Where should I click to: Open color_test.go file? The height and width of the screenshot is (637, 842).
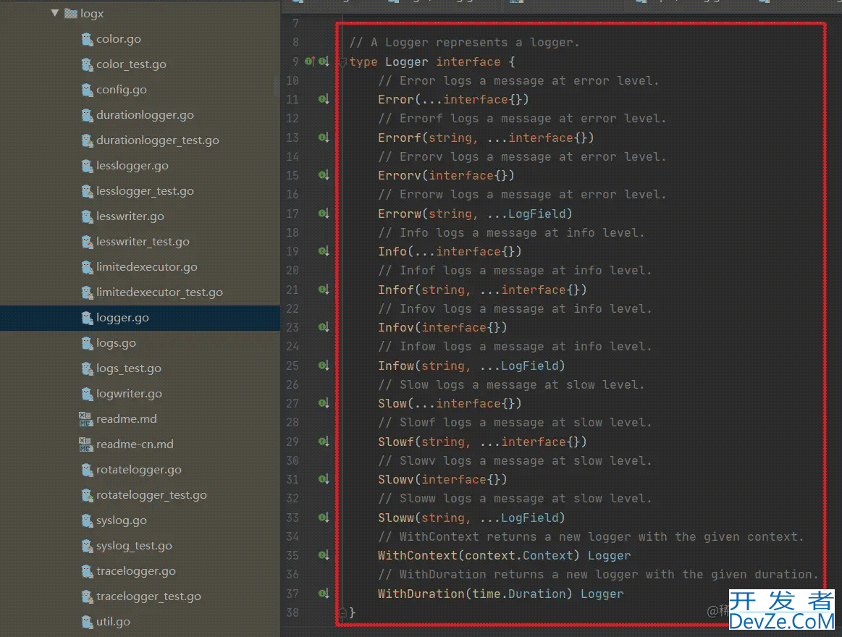pos(131,64)
